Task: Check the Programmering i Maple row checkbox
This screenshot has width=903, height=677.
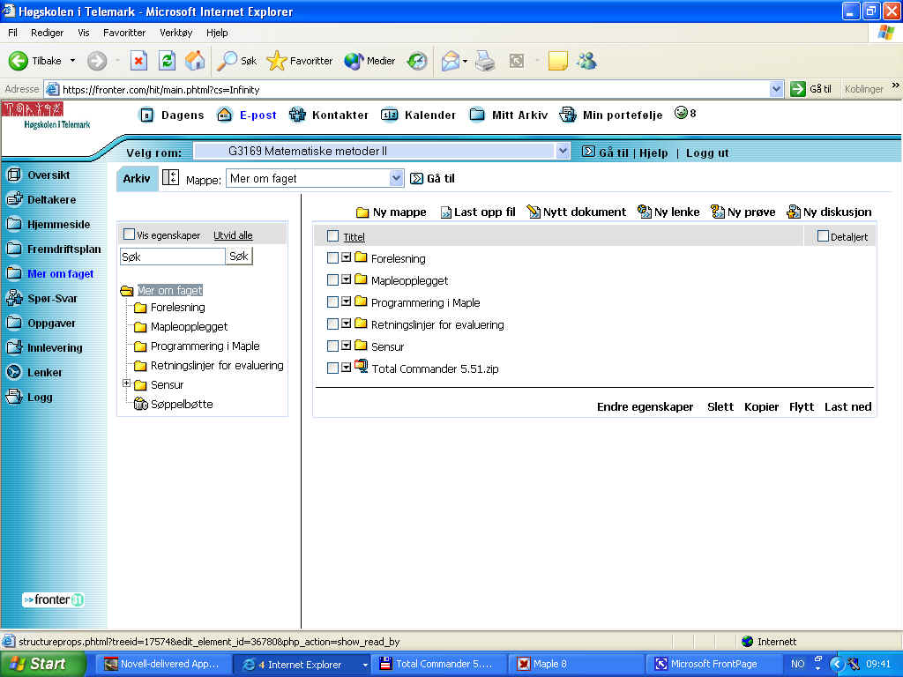Action: [332, 301]
